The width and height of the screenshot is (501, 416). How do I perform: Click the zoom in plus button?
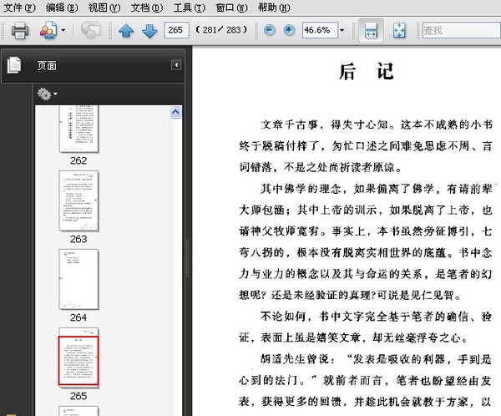[289, 30]
